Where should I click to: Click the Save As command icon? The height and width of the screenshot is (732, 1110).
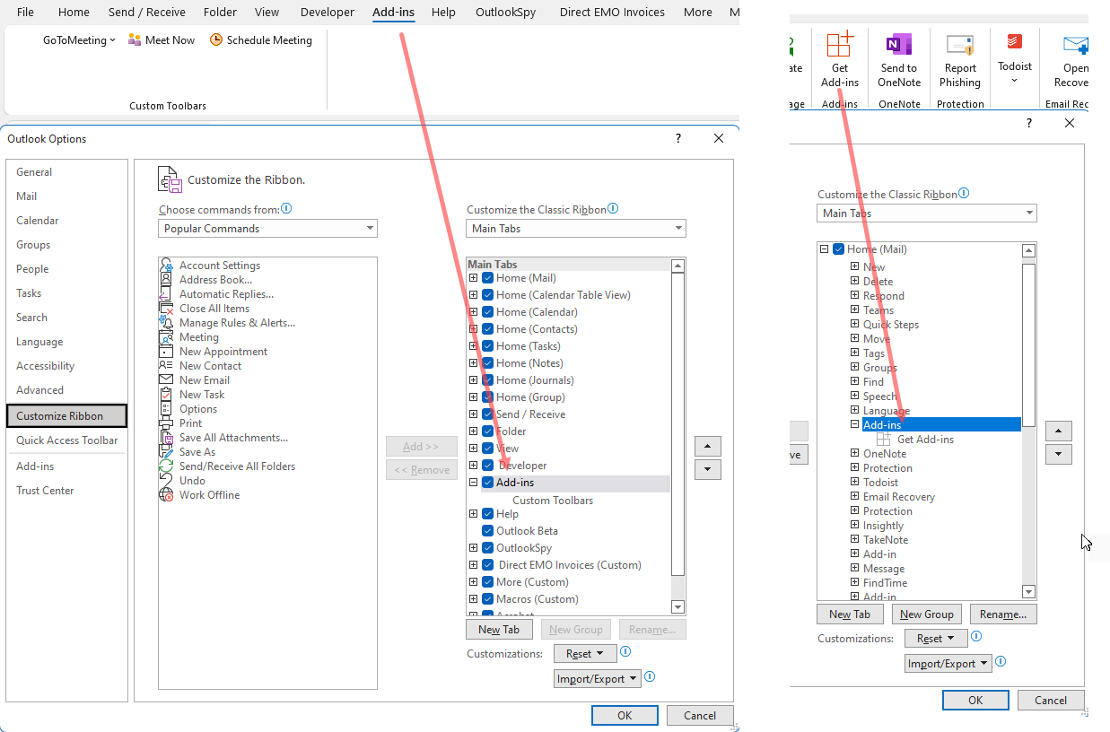coord(166,452)
